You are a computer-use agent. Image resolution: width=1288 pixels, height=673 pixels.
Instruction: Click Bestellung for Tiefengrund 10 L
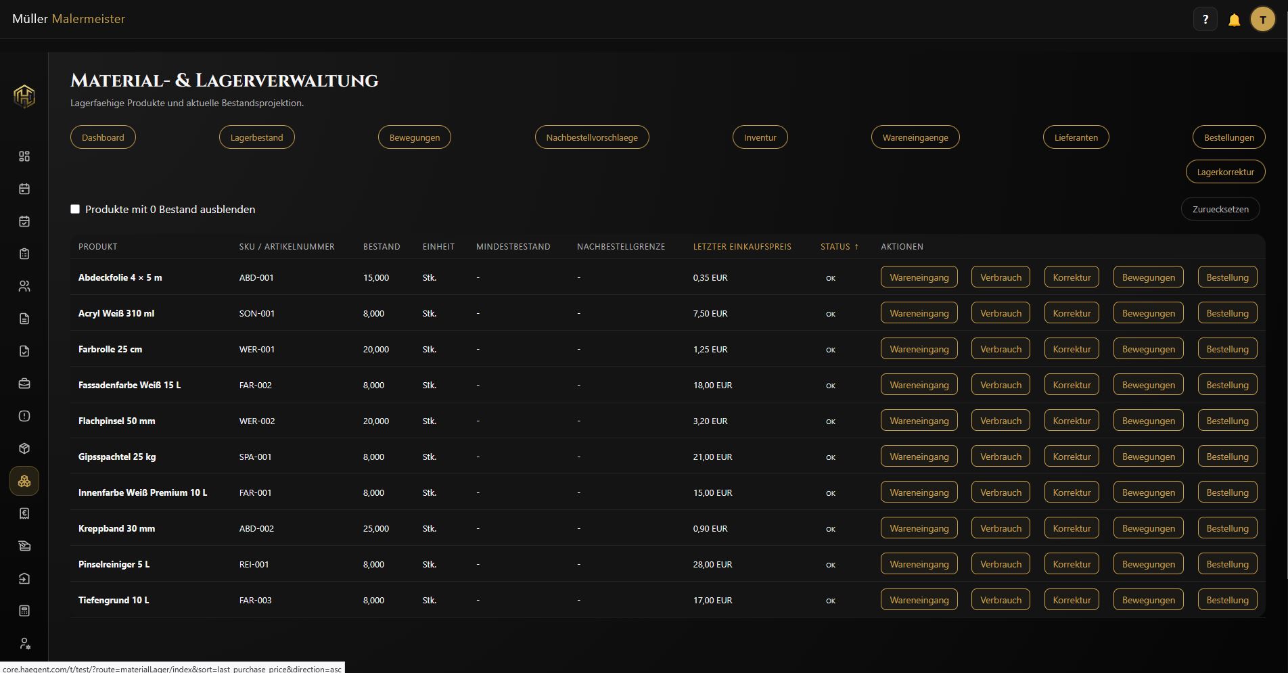tap(1228, 600)
